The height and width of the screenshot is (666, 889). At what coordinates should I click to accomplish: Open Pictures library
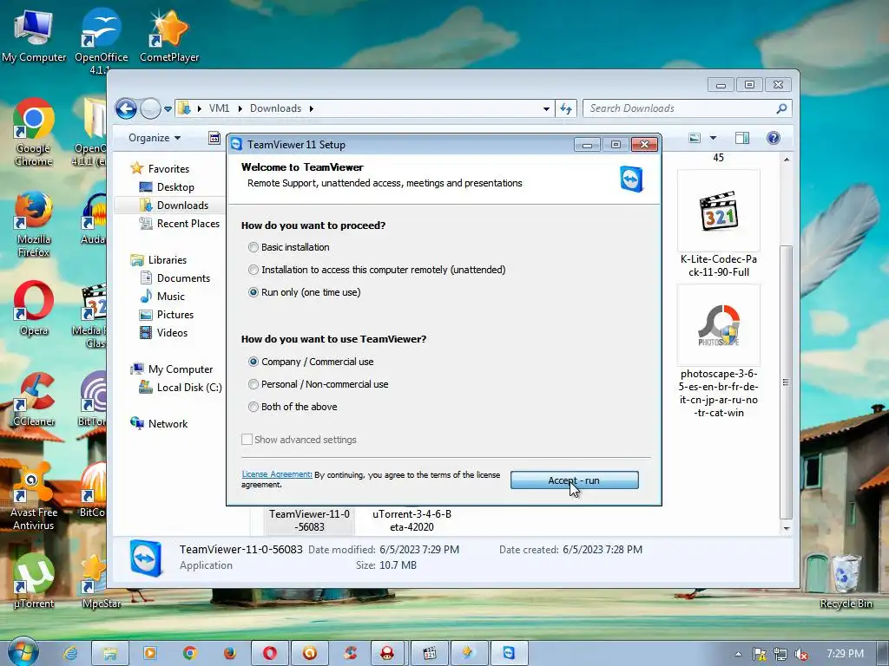click(167, 315)
